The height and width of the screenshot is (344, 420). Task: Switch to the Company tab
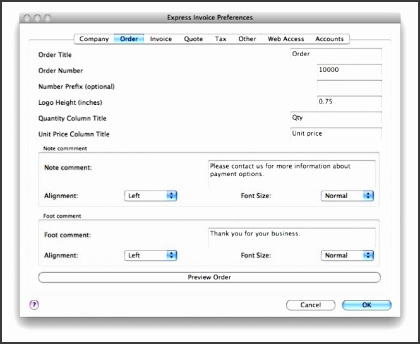point(94,39)
